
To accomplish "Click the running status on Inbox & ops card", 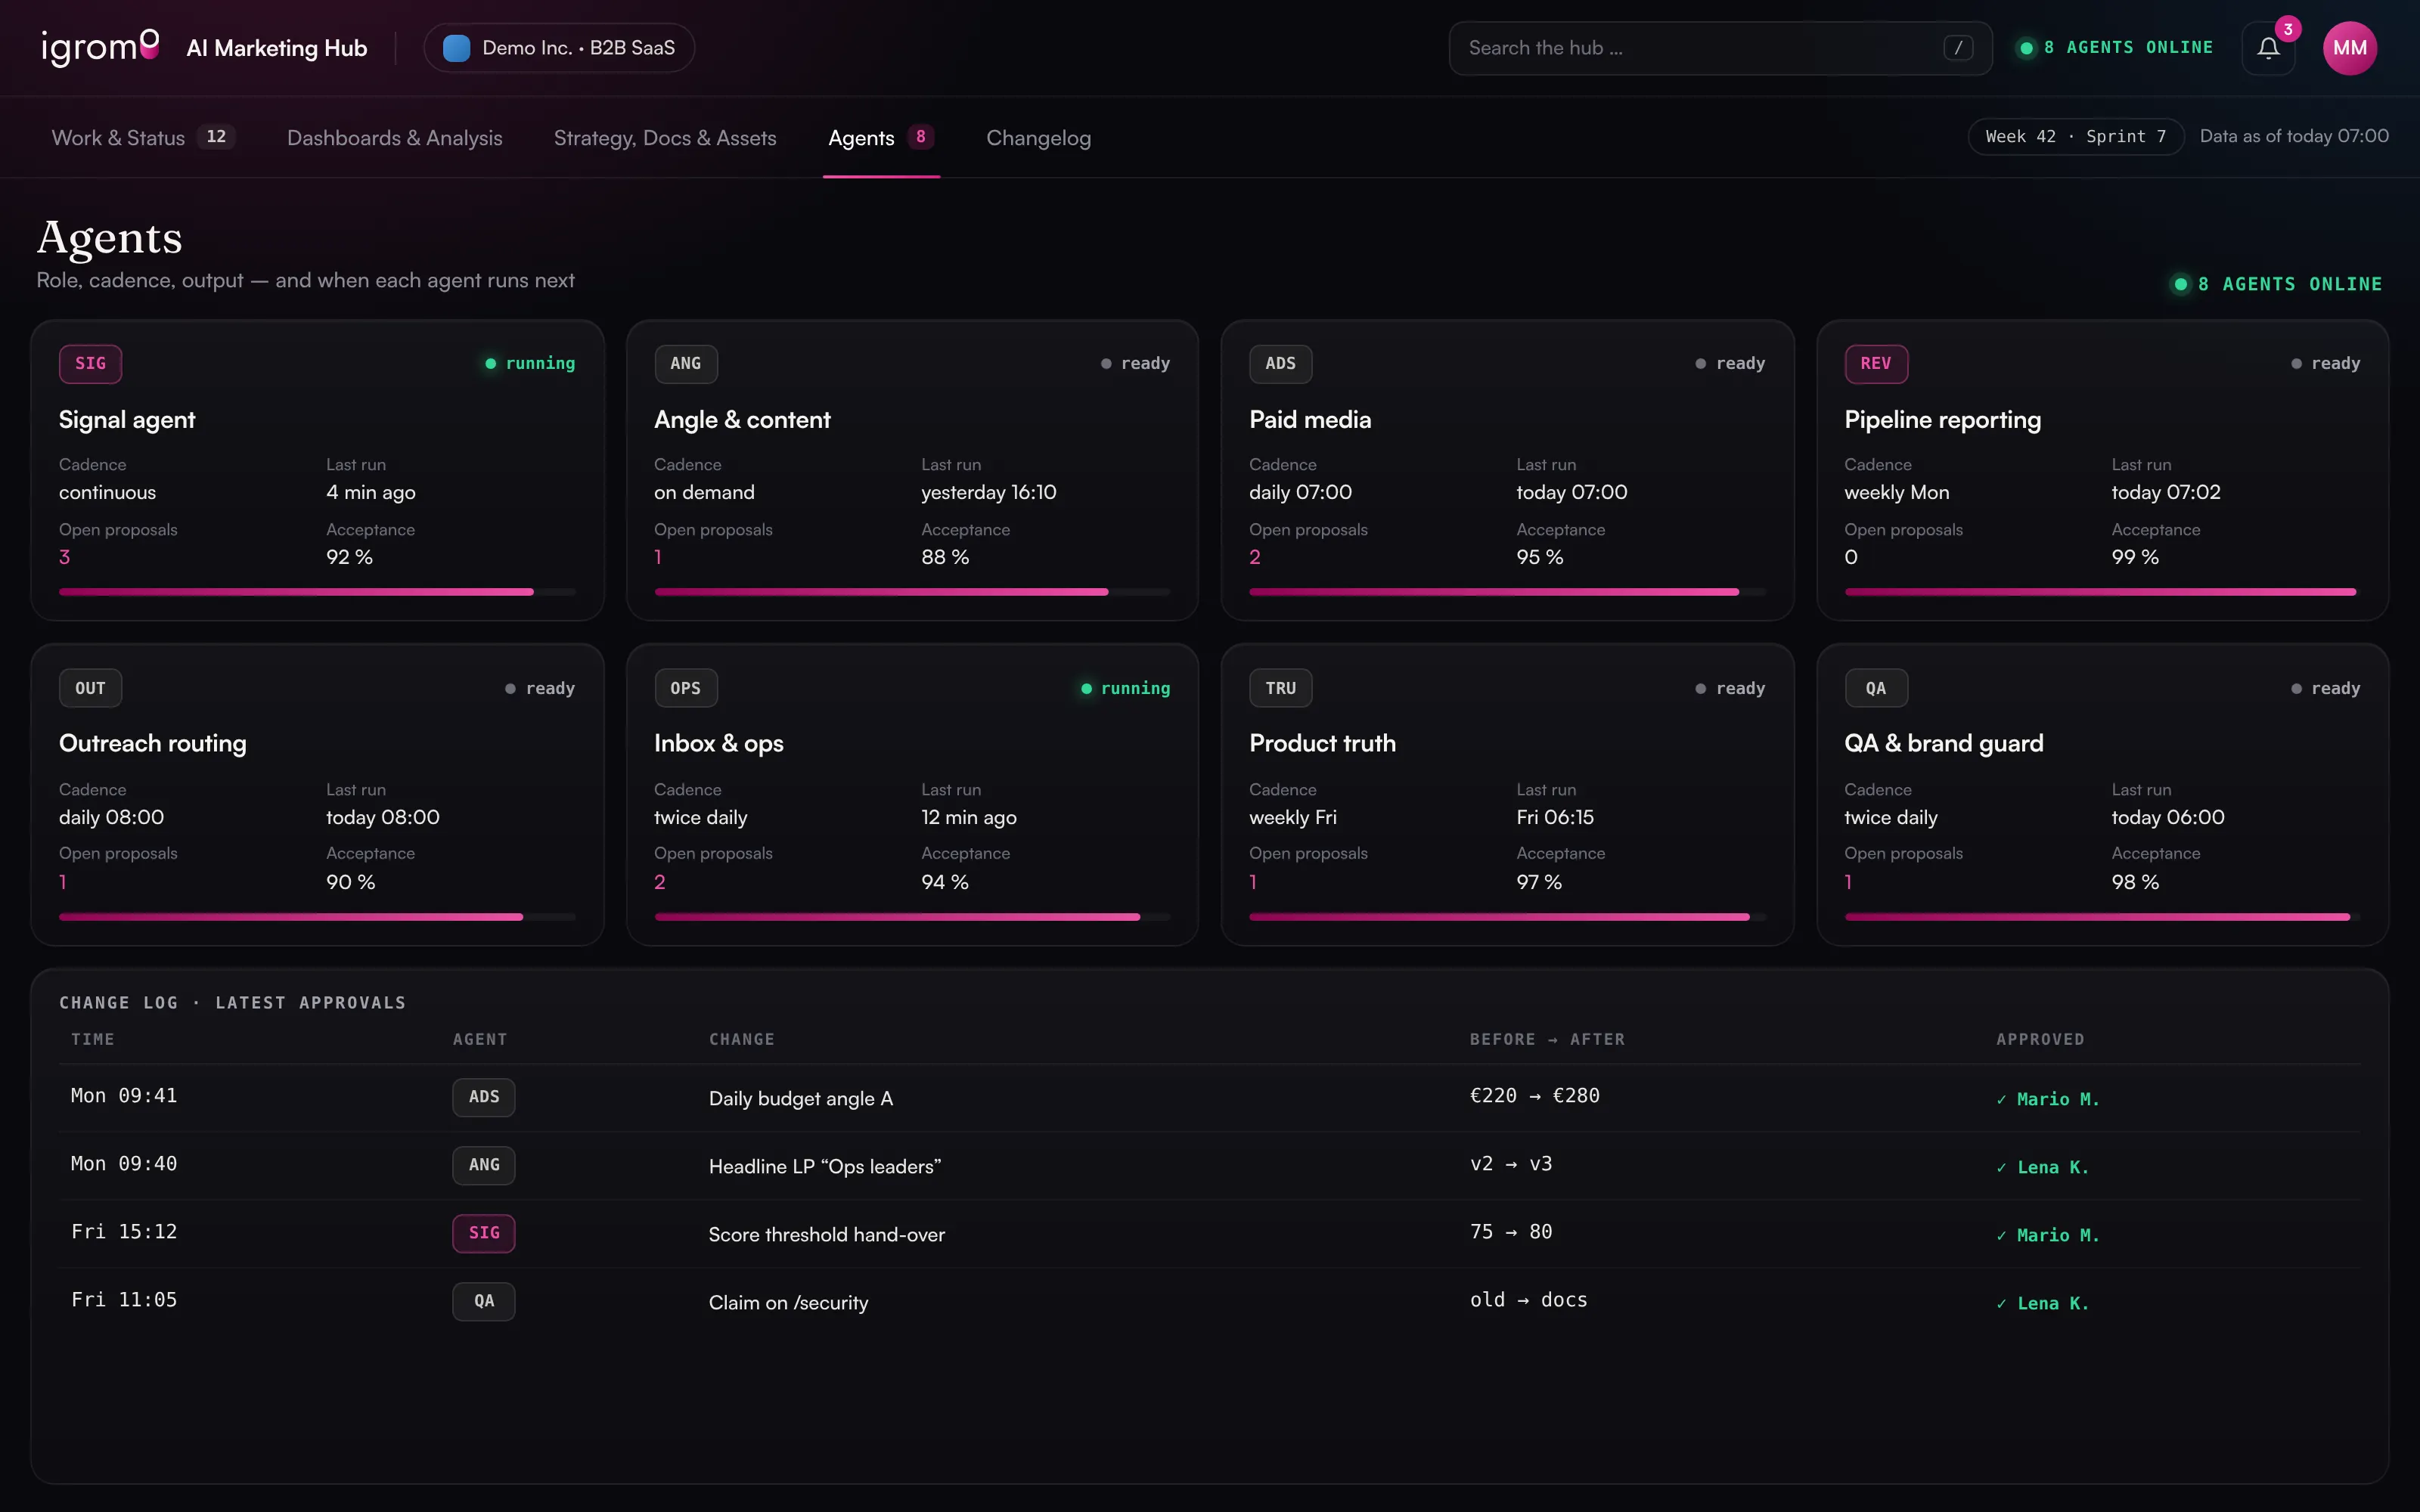I will (x=1125, y=688).
